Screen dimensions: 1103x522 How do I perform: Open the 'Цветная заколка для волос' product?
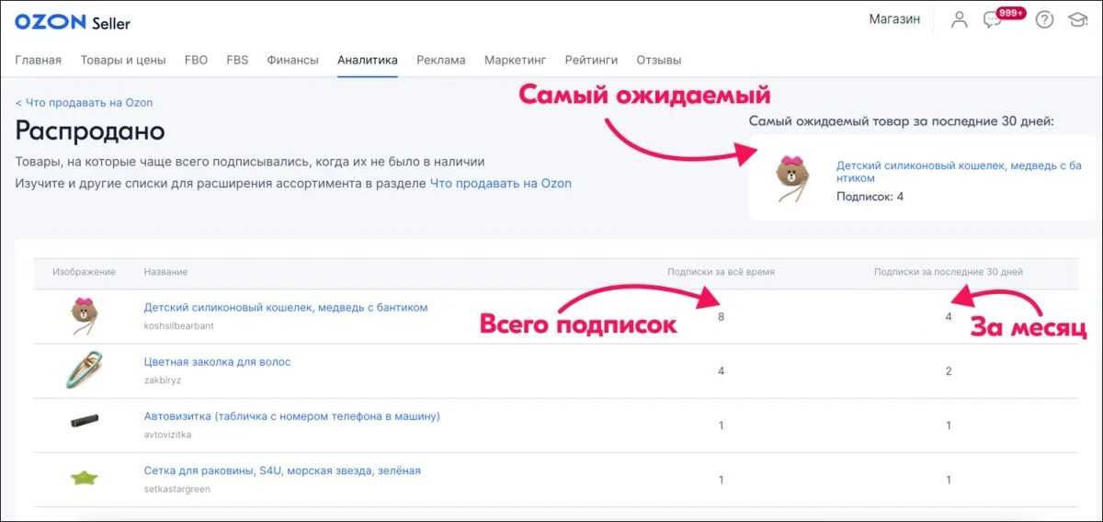click(218, 361)
